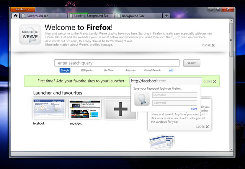The image size is (245, 169).
Task: Open a new tab with plus button
Action: [x=166, y=16]
